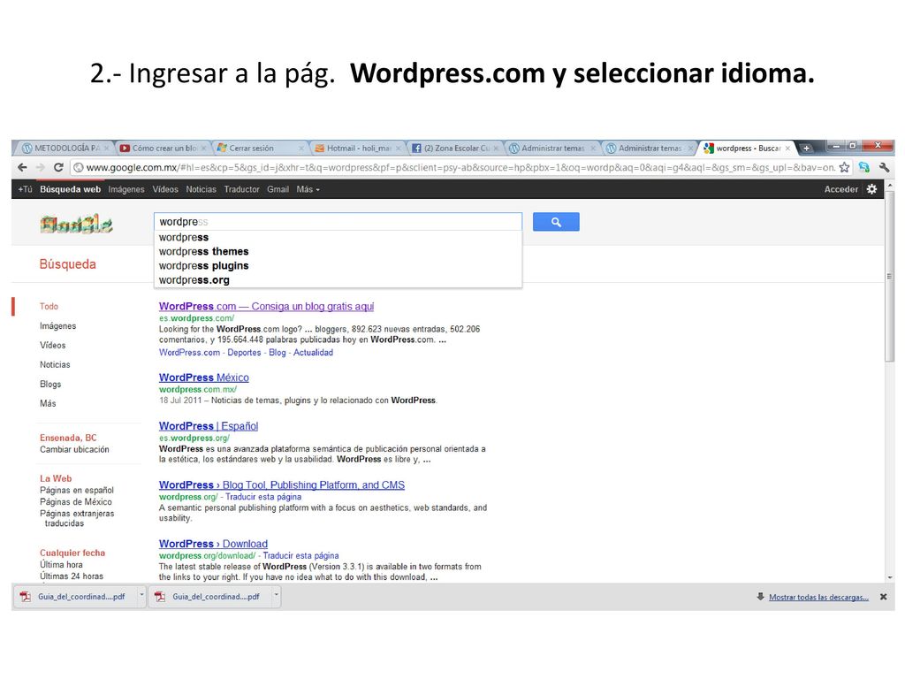905x679 pixels.
Task: Open +Tú in Google top bar
Action: [x=25, y=189]
